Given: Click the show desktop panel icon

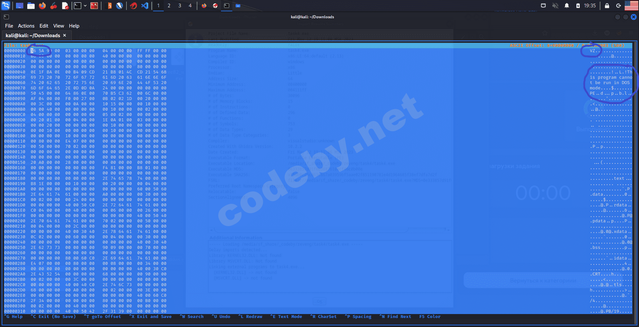Looking at the screenshot, I should 20,6.
